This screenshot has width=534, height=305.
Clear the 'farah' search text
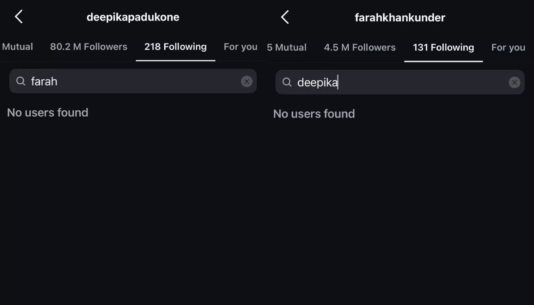(247, 81)
